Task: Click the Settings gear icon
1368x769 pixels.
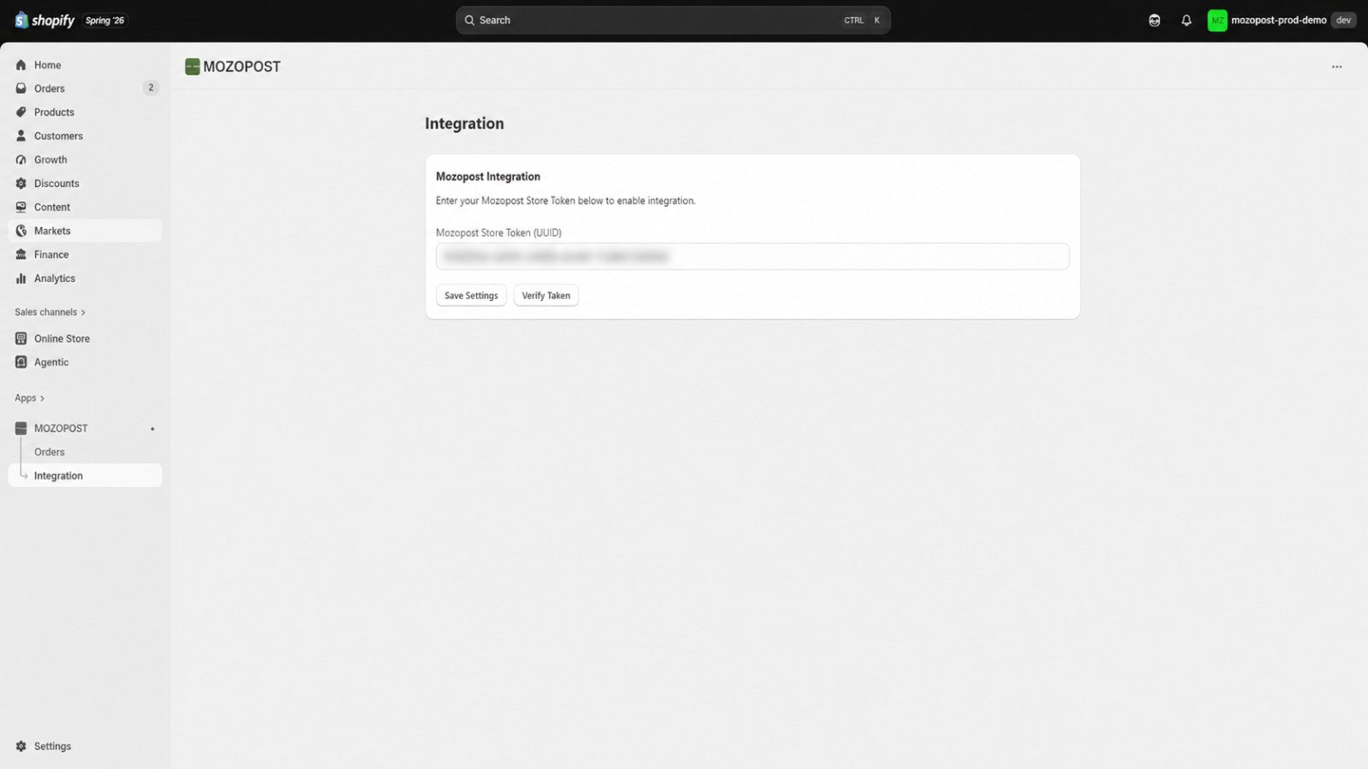Action: 21,746
